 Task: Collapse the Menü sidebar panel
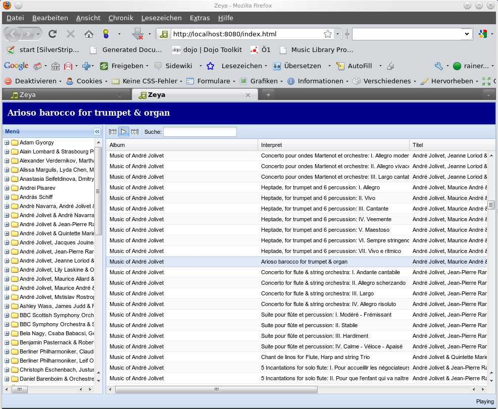97,132
